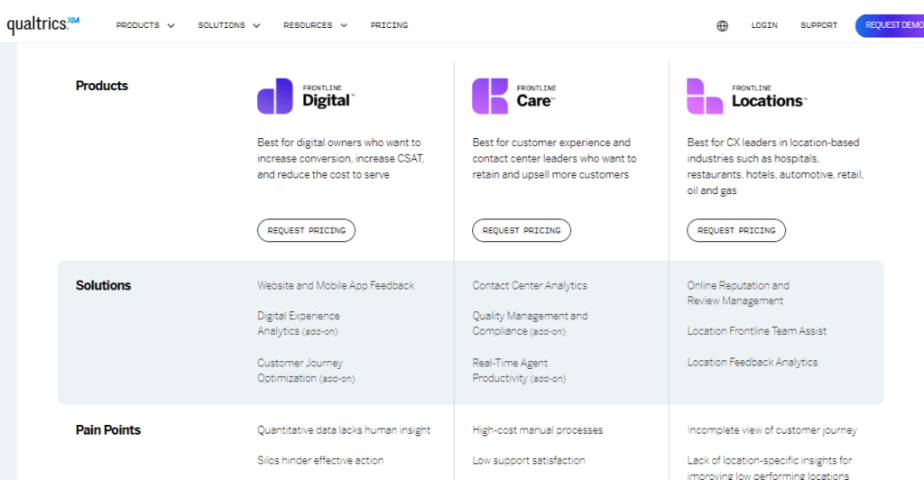Open the language globe icon
Screen dimensions: 924x480
(x=722, y=26)
